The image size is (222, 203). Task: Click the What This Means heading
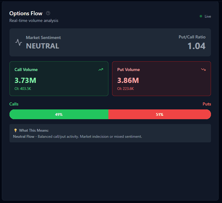(x=34, y=130)
